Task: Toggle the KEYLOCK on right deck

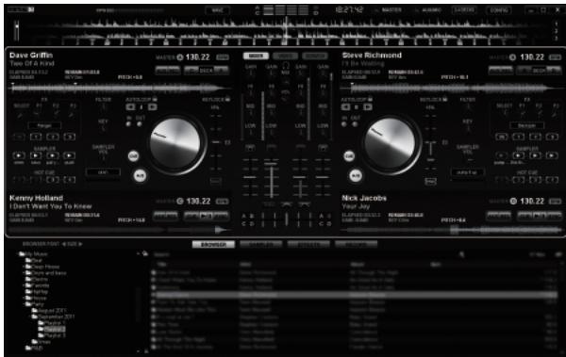Action: point(444,99)
